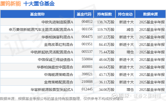Click 2025基金半年报 in the 004812 row
The image size is (166, 101).
[152, 22]
